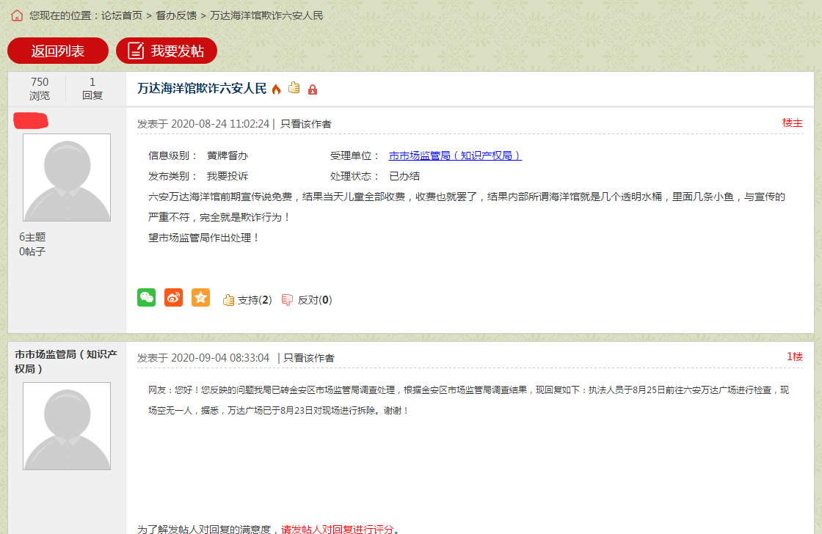The height and width of the screenshot is (534, 822).
Task: Click 已办结 processing status value
Action: pos(404,176)
